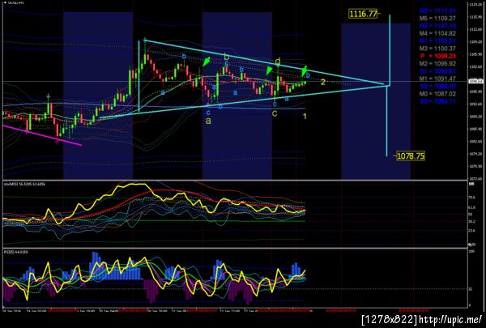
Task: Select the red P = 1098.23 pivot label
Action: [438, 56]
